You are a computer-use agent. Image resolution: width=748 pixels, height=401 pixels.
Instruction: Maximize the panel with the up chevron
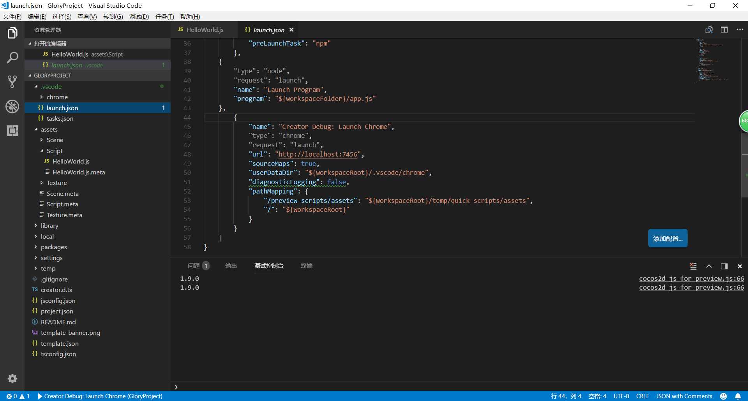[709, 266]
